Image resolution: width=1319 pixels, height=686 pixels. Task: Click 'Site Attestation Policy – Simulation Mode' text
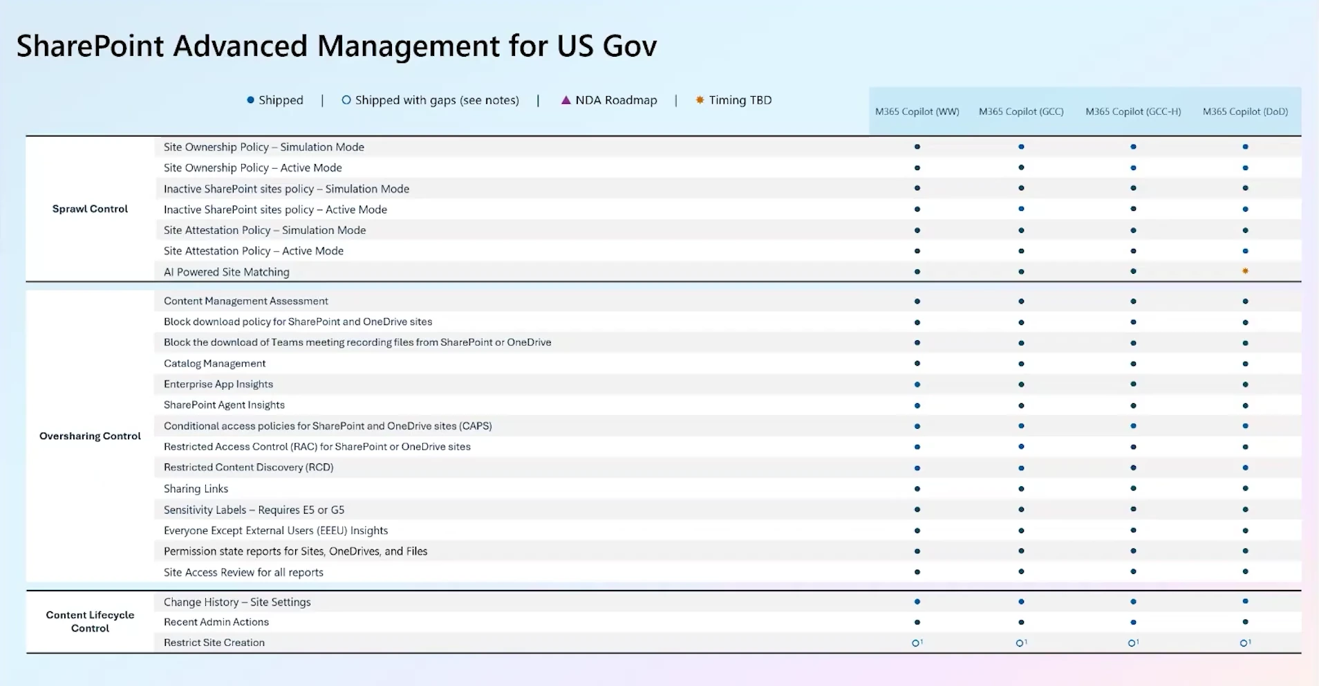[265, 230]
